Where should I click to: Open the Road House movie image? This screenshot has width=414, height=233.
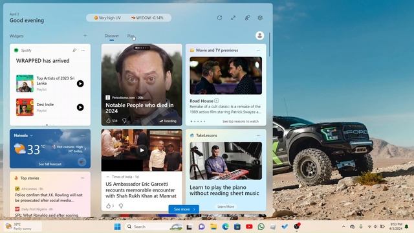[226, 76]
